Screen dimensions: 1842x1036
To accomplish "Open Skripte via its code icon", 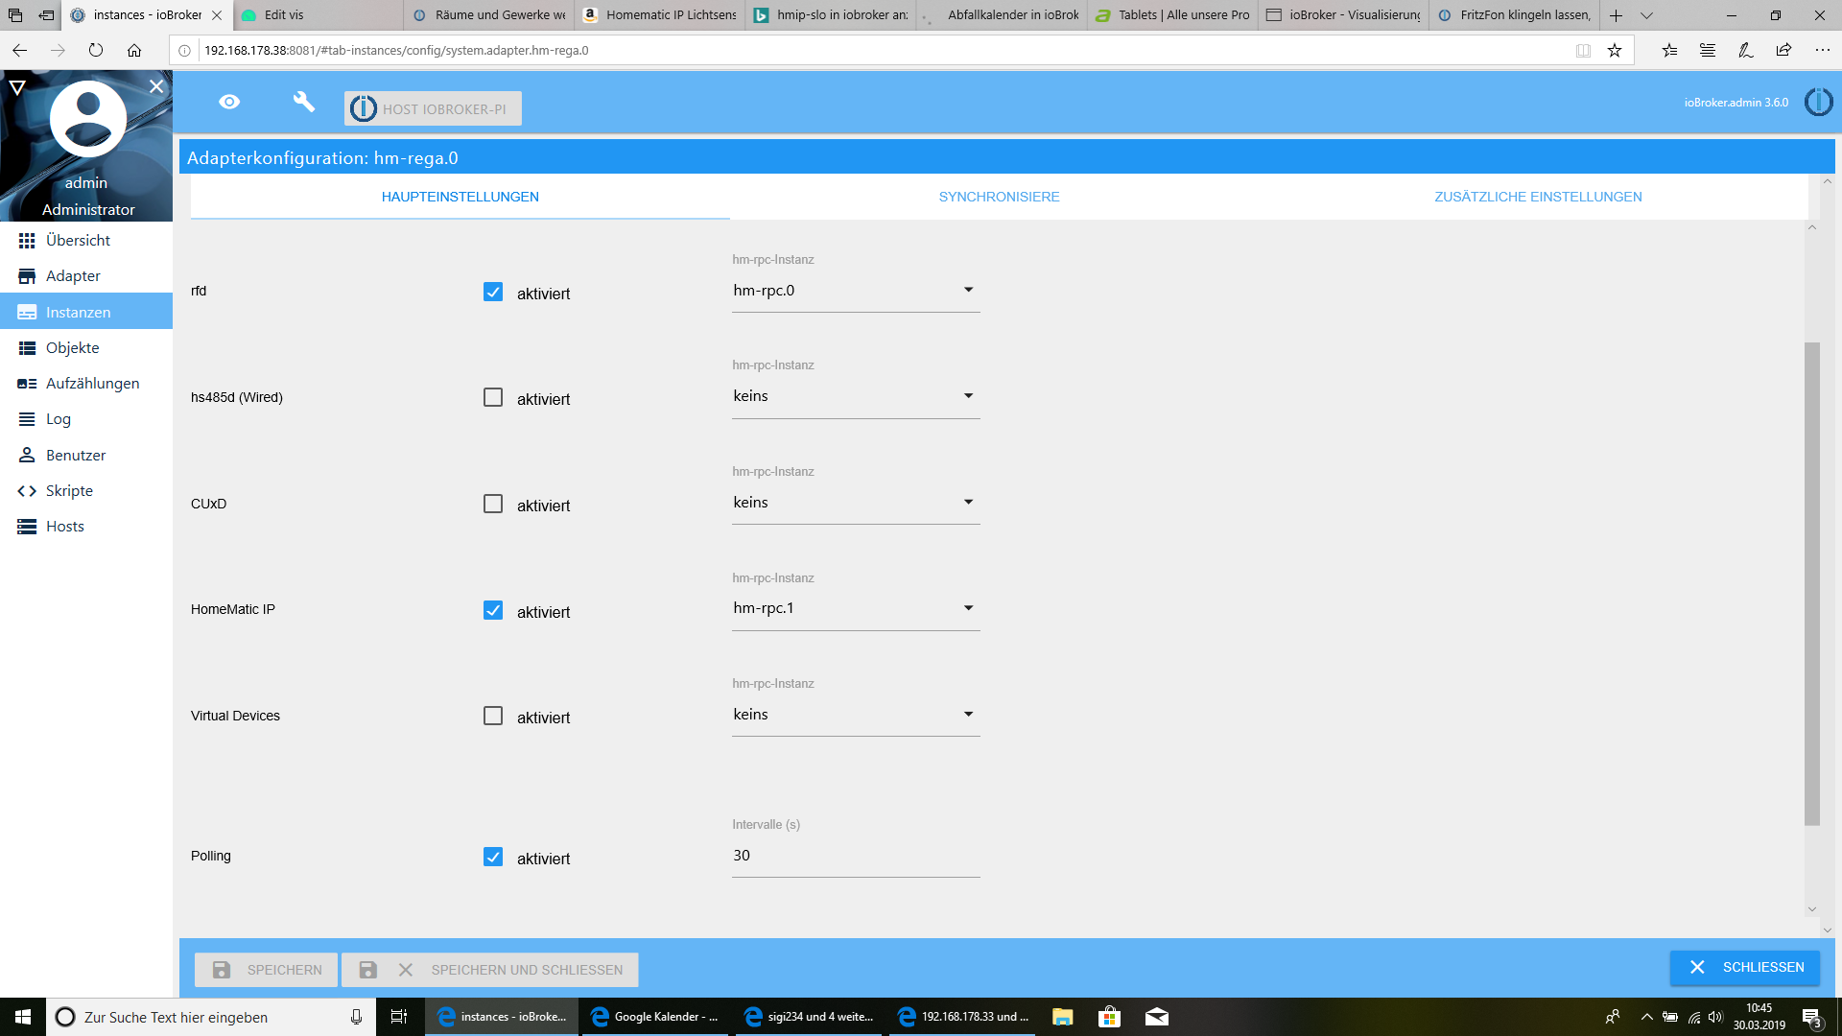I will click(x=27, y=491).
